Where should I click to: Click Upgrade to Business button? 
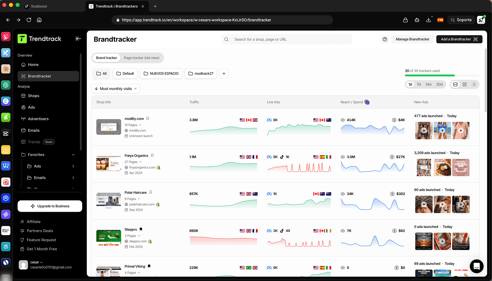tap(50, 206)
